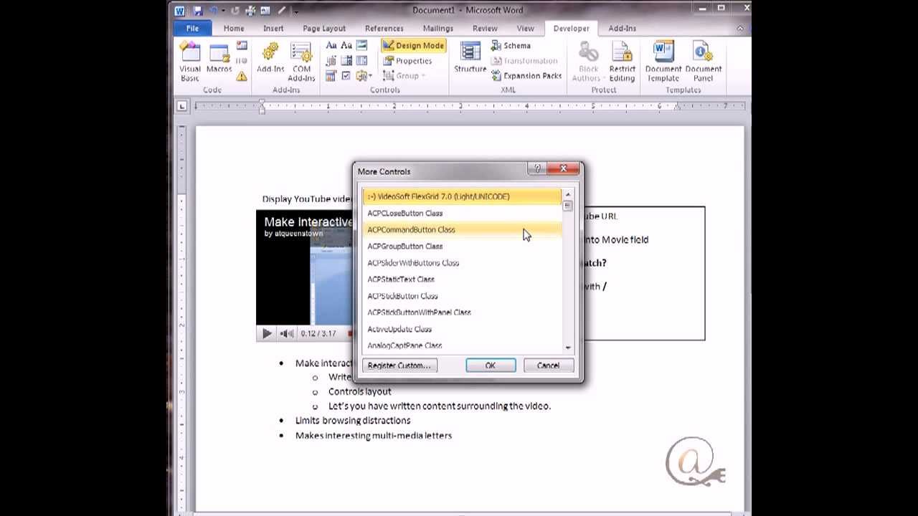918x516 pixels.
Task: Select AnalogCaptPane Class in list
Action: click(x=462, y=345)
